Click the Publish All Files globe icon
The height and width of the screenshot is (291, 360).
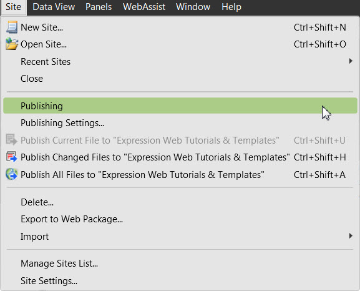pos(11,174)
